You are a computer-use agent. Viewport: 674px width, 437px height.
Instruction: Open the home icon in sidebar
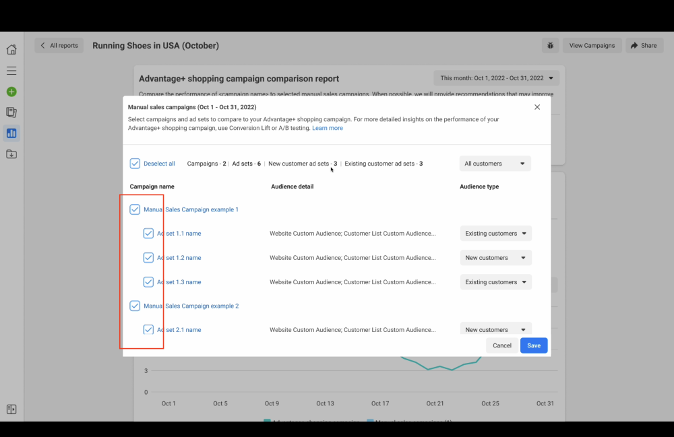(11, 49)
